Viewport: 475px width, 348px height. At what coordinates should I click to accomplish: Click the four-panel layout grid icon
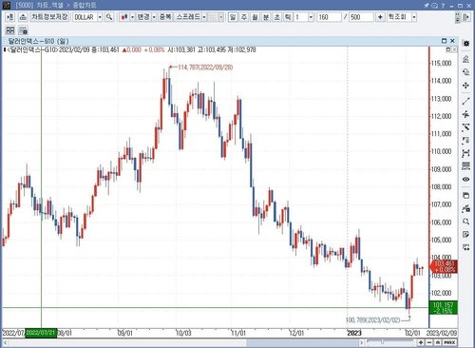(10, 30)
